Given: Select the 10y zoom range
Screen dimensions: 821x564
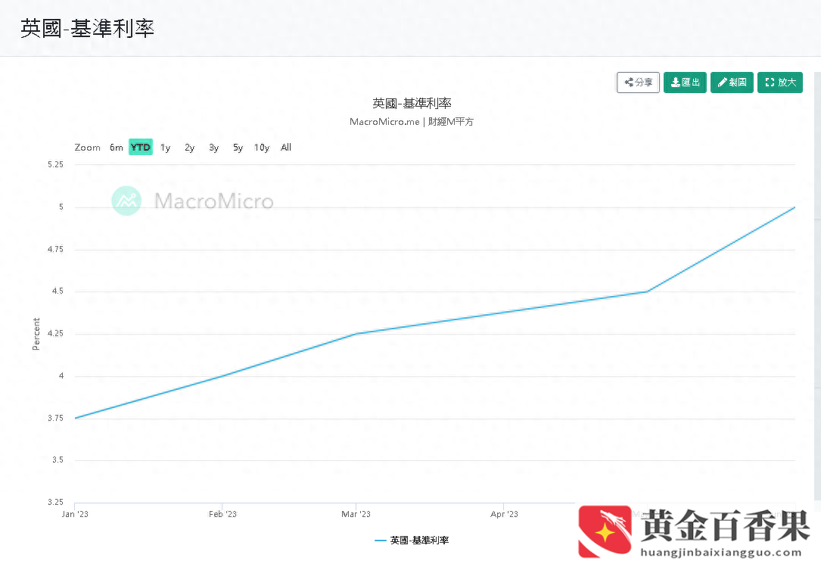Looking at the screenshot, I should (x=262, y=148).
